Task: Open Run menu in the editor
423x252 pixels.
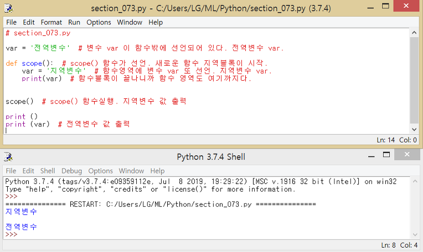Action: click(74, 22)
